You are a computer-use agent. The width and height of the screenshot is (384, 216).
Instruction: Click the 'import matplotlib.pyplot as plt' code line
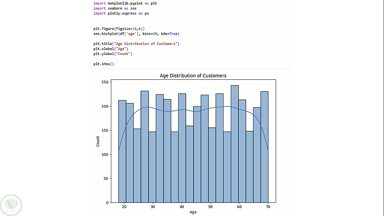[125, 3]
